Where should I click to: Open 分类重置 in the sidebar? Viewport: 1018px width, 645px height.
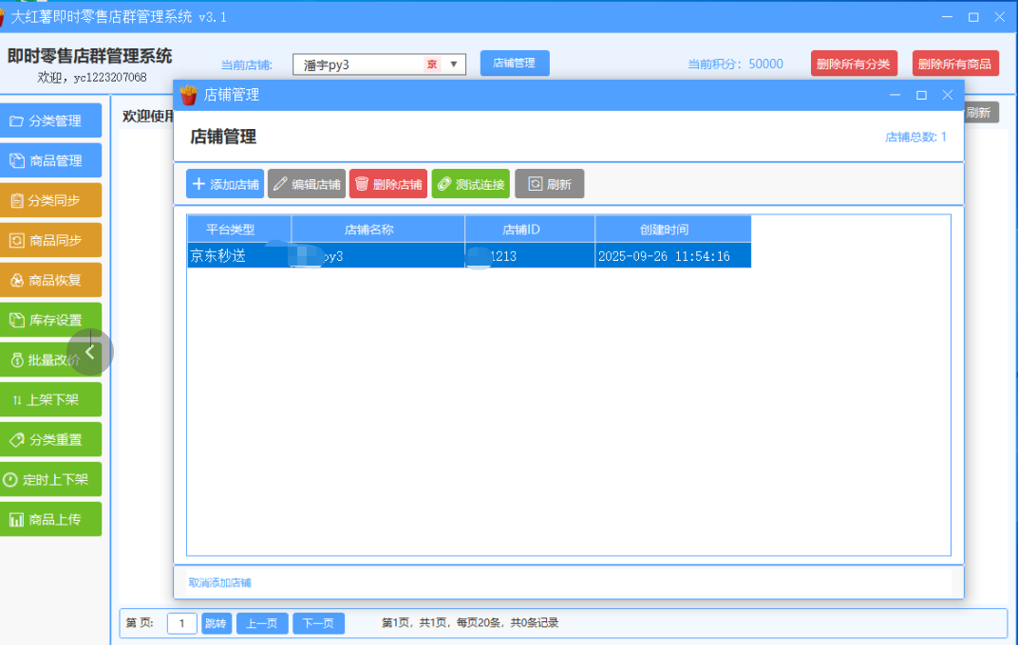click(x=50, y=439)
